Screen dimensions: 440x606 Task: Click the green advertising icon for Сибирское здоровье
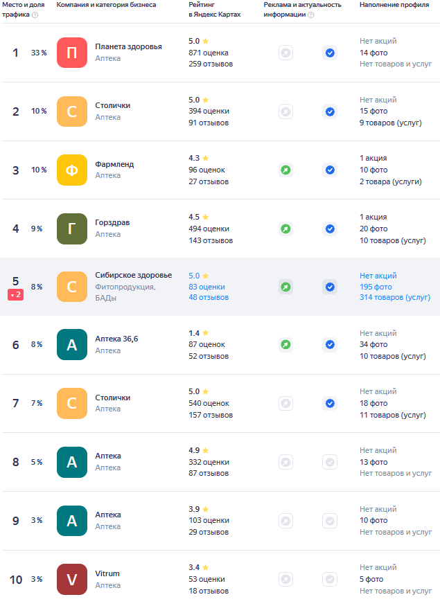tap(285, 287)
